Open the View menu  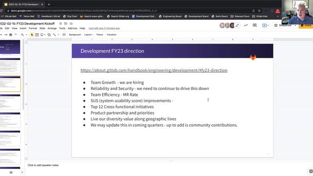(x=14, y=28)
